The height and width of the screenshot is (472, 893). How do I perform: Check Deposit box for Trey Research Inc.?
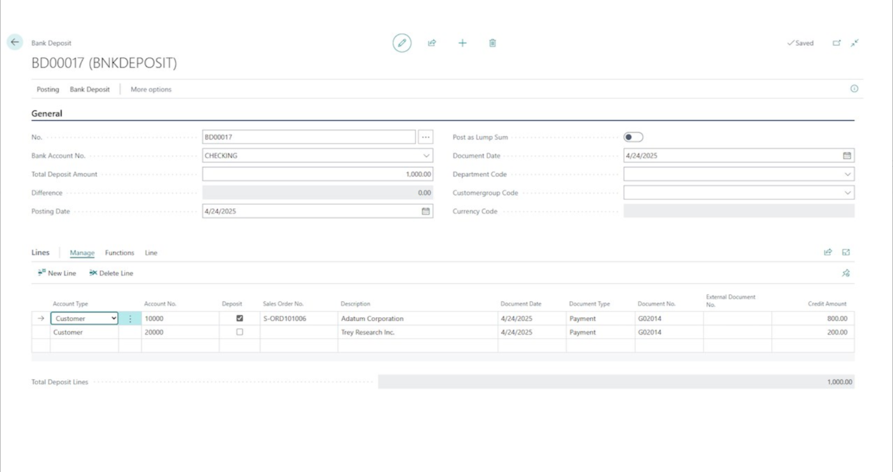[240, 332]
